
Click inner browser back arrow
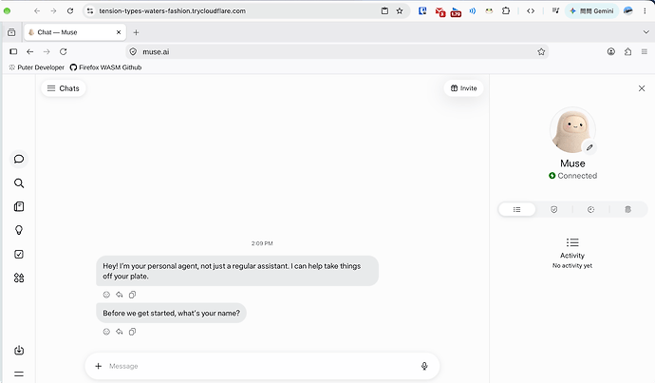(x=30, y=52)
